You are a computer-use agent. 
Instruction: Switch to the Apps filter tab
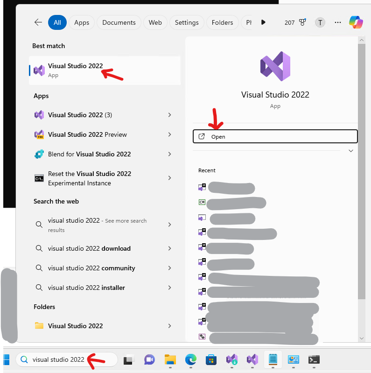82,22
